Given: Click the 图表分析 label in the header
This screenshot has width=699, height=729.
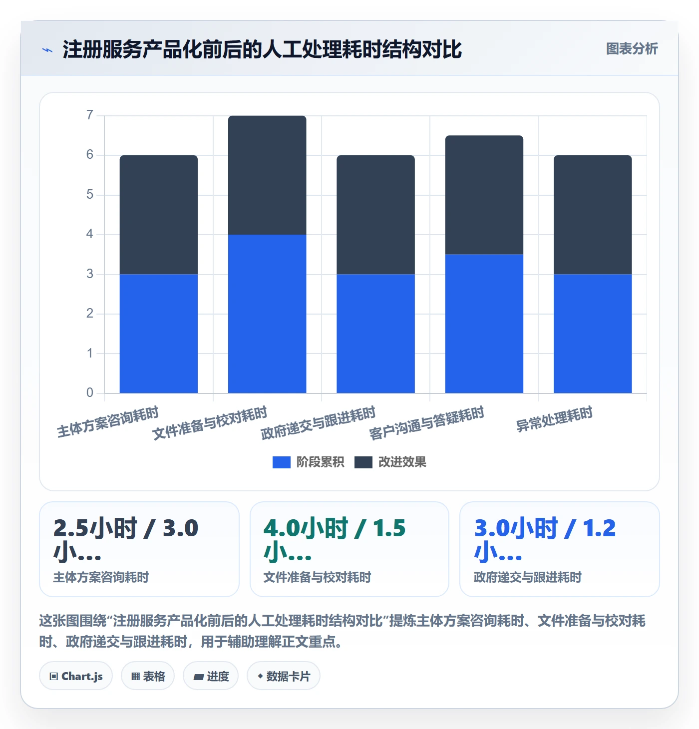Looking at the screenshot, I should tap(632, 49).
